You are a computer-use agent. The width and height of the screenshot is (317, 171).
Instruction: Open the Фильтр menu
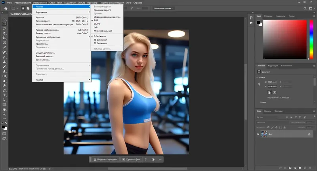pyautogui.click(x=81, y=2)
